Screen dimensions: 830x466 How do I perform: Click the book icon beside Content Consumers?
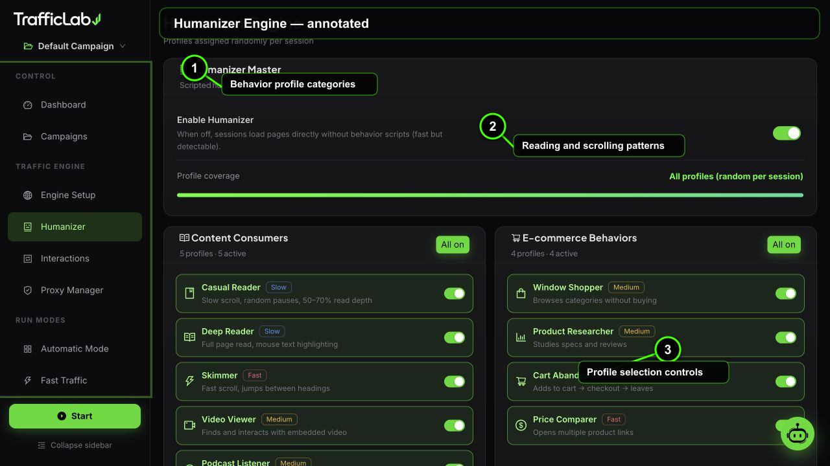click(x=184, y=238)
